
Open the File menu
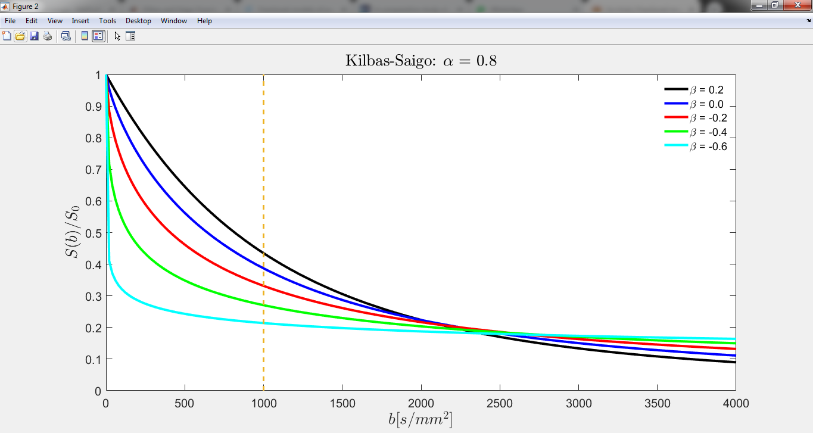pyautogui.click(x=10, y=21)
